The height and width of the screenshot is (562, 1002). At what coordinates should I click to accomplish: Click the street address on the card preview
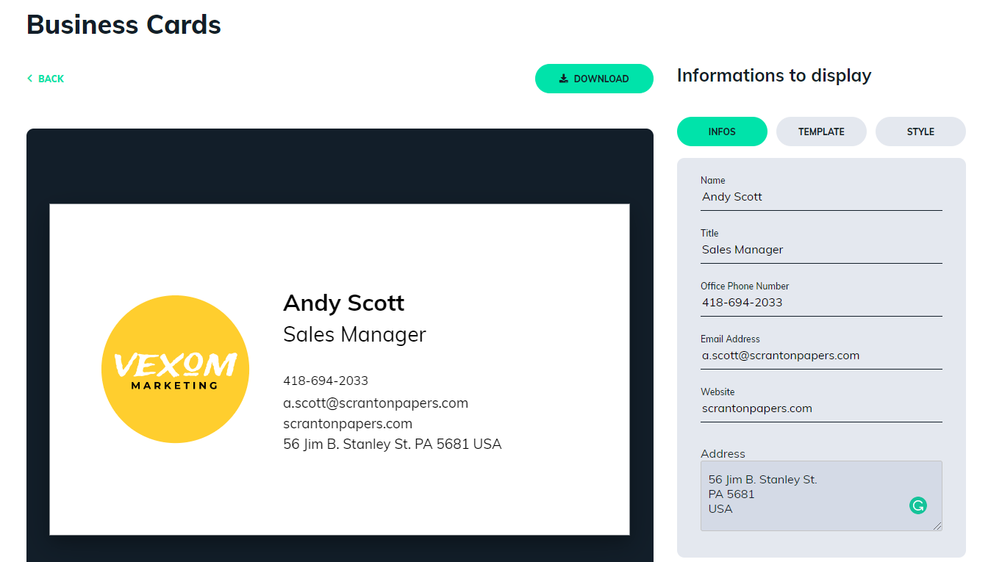point(392,444)
